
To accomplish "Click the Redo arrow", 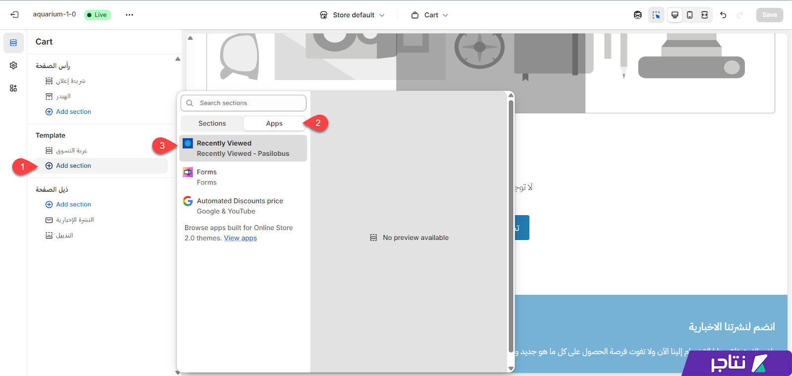I will coord(740,15).
